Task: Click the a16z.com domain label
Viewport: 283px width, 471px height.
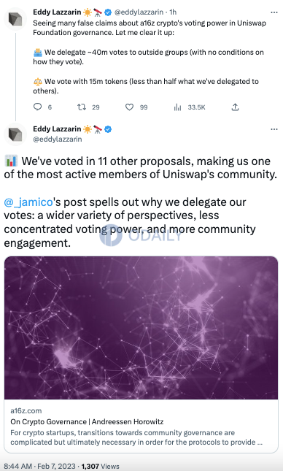Action: 26,410
